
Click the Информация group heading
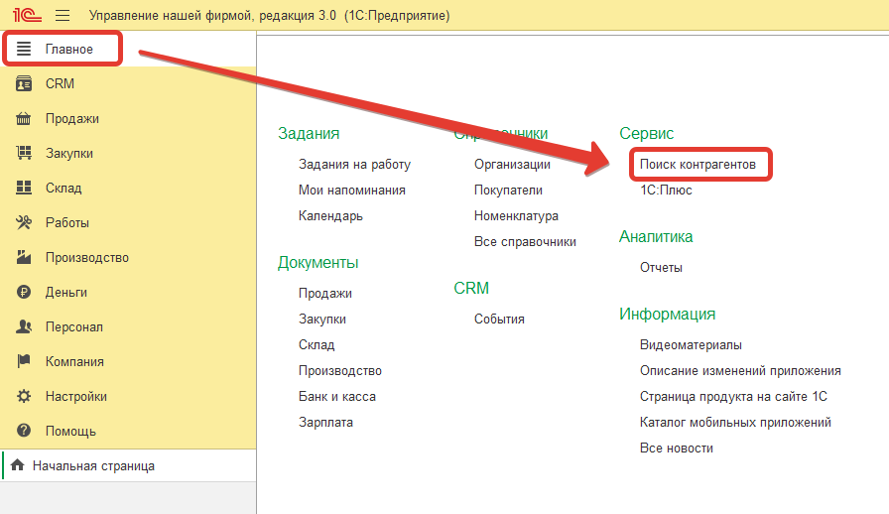(668, 315)
